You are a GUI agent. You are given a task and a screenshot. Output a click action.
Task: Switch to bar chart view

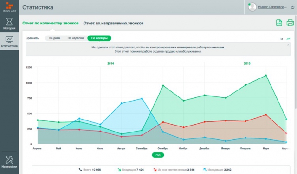click(x=282, y=39)
